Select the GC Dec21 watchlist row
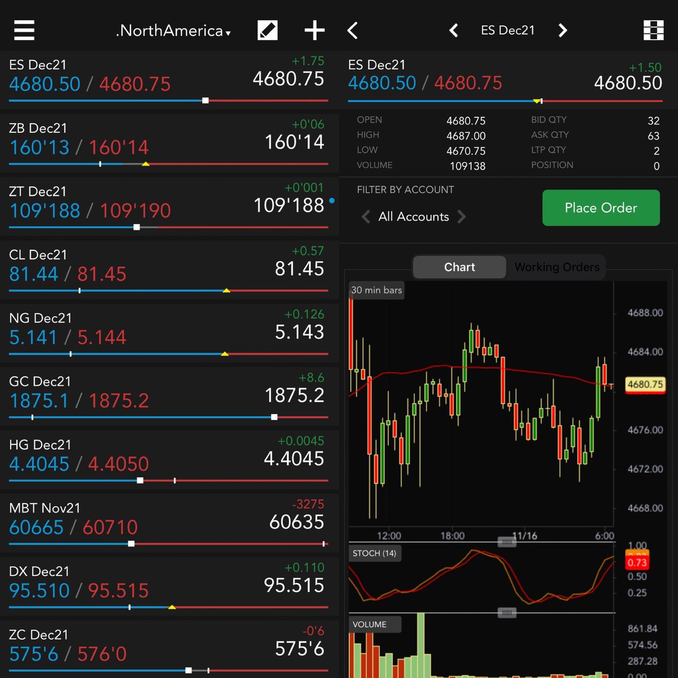This screenshot has height=678, width=678. point(169,396)
